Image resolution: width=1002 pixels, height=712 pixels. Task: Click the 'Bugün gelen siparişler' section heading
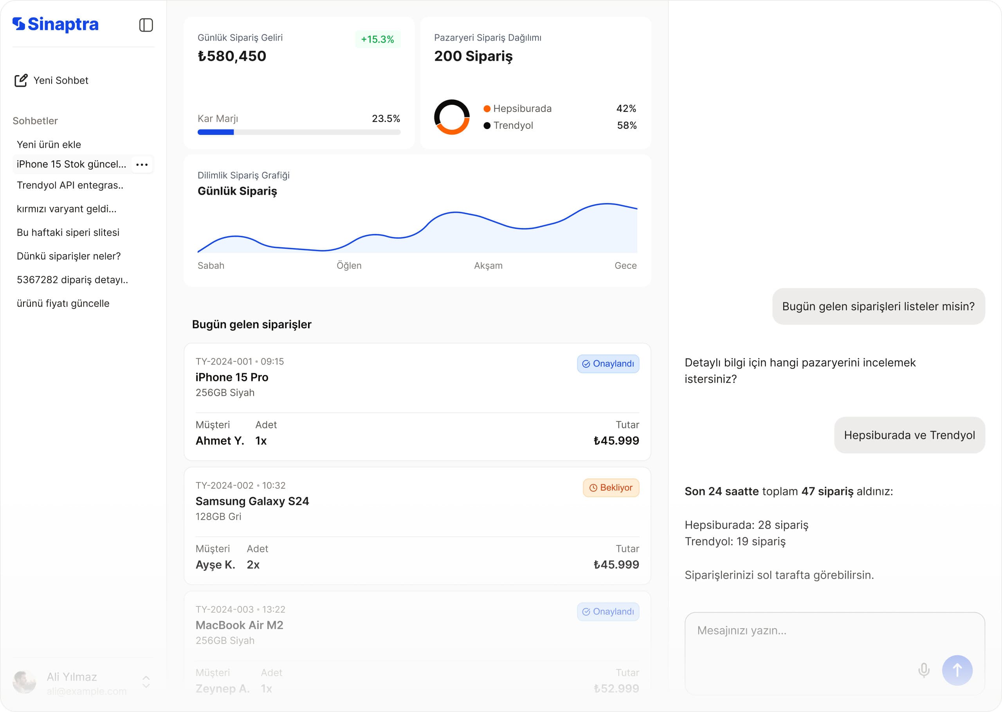(x=252, y=324)
